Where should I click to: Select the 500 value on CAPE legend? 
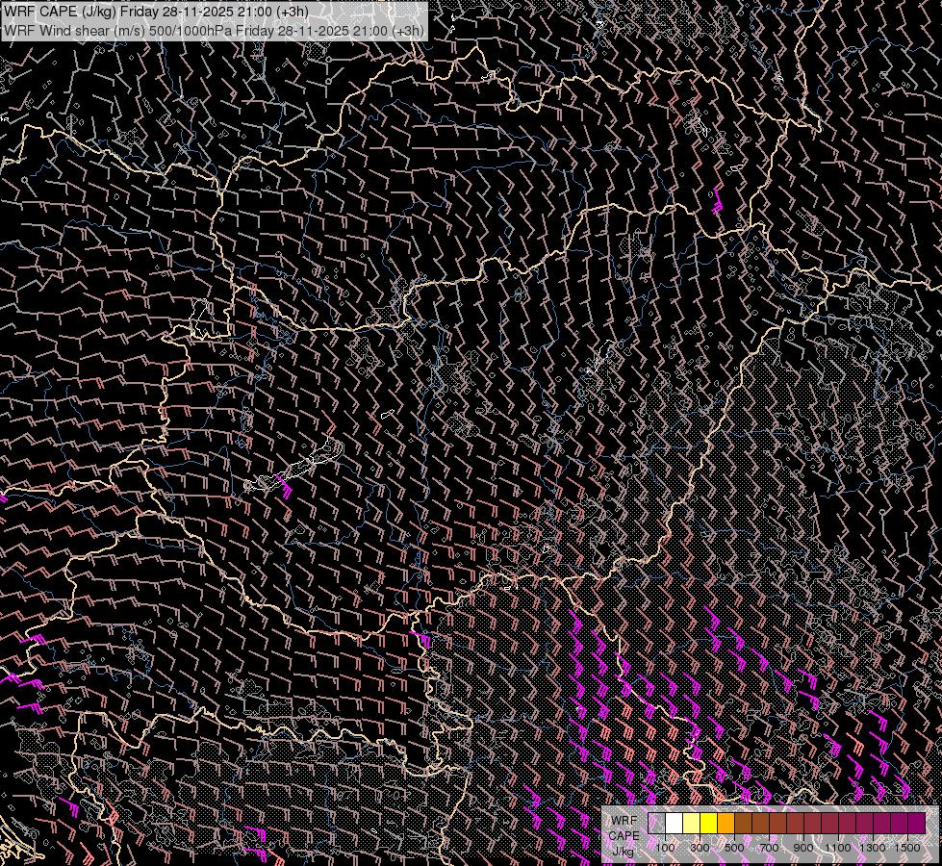(734, 848)
